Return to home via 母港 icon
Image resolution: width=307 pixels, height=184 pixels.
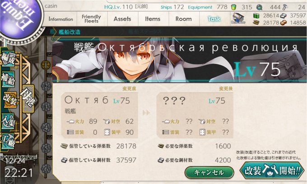tap(28, 99)
